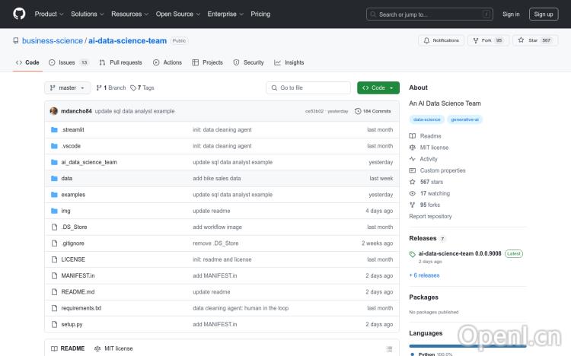This screenshot has width=571, height=356.
Task: Open the MIT license link in sidebar
Action: point(434,148)
